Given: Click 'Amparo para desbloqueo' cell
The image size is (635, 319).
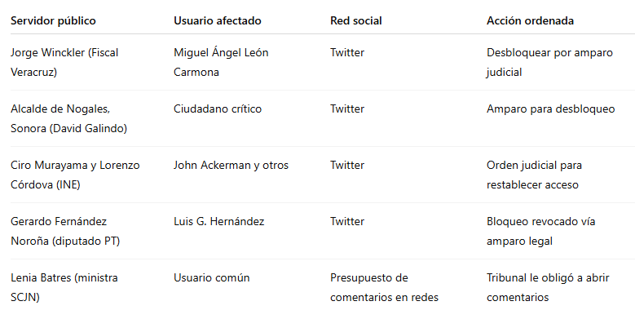Looking at the screenshot, I should tap(551, 109).
